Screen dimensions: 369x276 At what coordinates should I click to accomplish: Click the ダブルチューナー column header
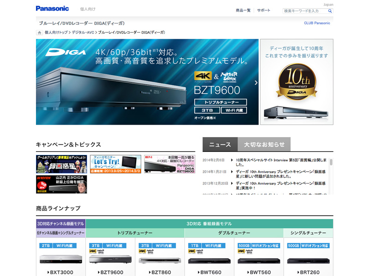pyautogui.click(x=234, y=233)
